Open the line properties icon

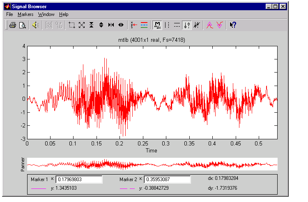(x=144, y=25)
